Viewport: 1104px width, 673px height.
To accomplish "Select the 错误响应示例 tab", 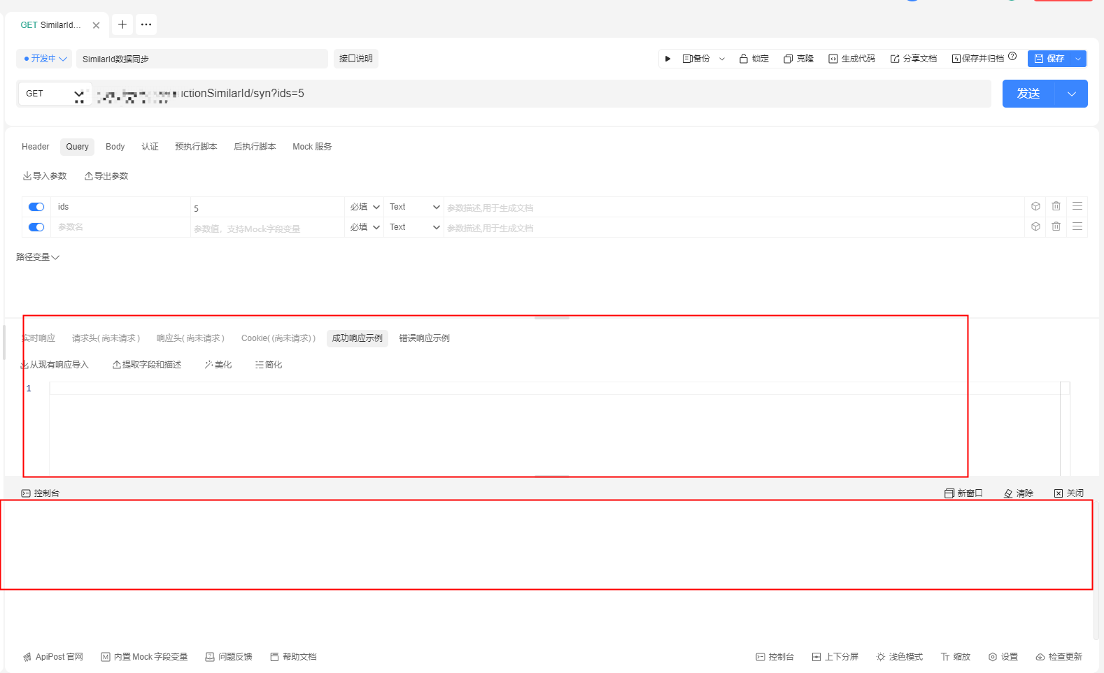I will tap(425, 338).
